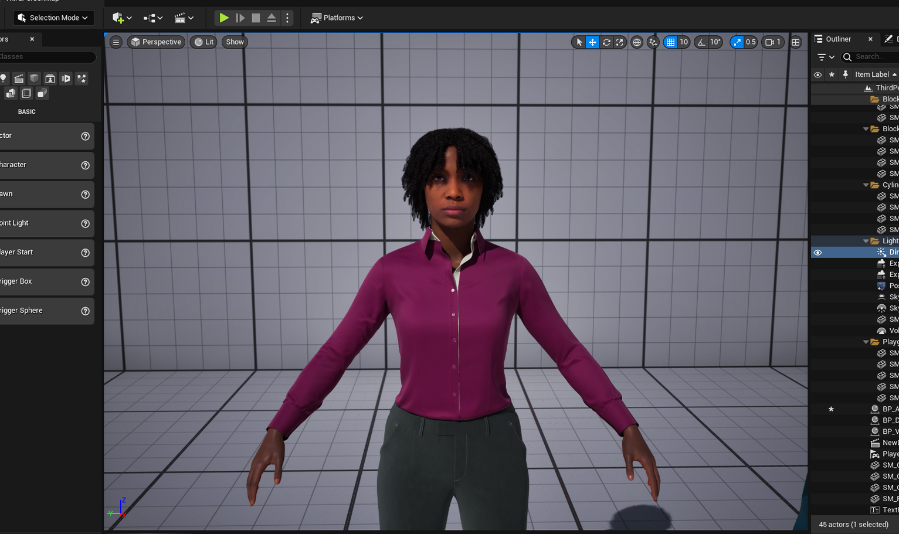899x534 pixels.
Task: Open help for Trigger Sphere actor
Action: (x=85, y=311)
